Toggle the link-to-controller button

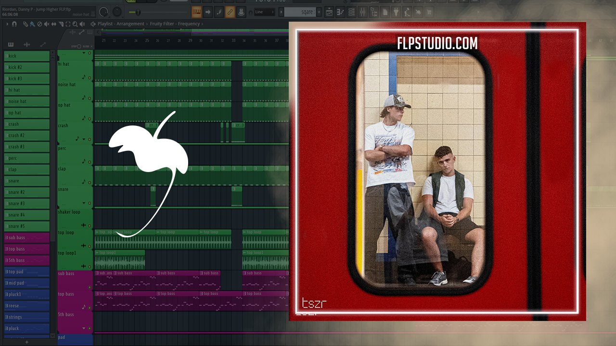tap(230, 12)
